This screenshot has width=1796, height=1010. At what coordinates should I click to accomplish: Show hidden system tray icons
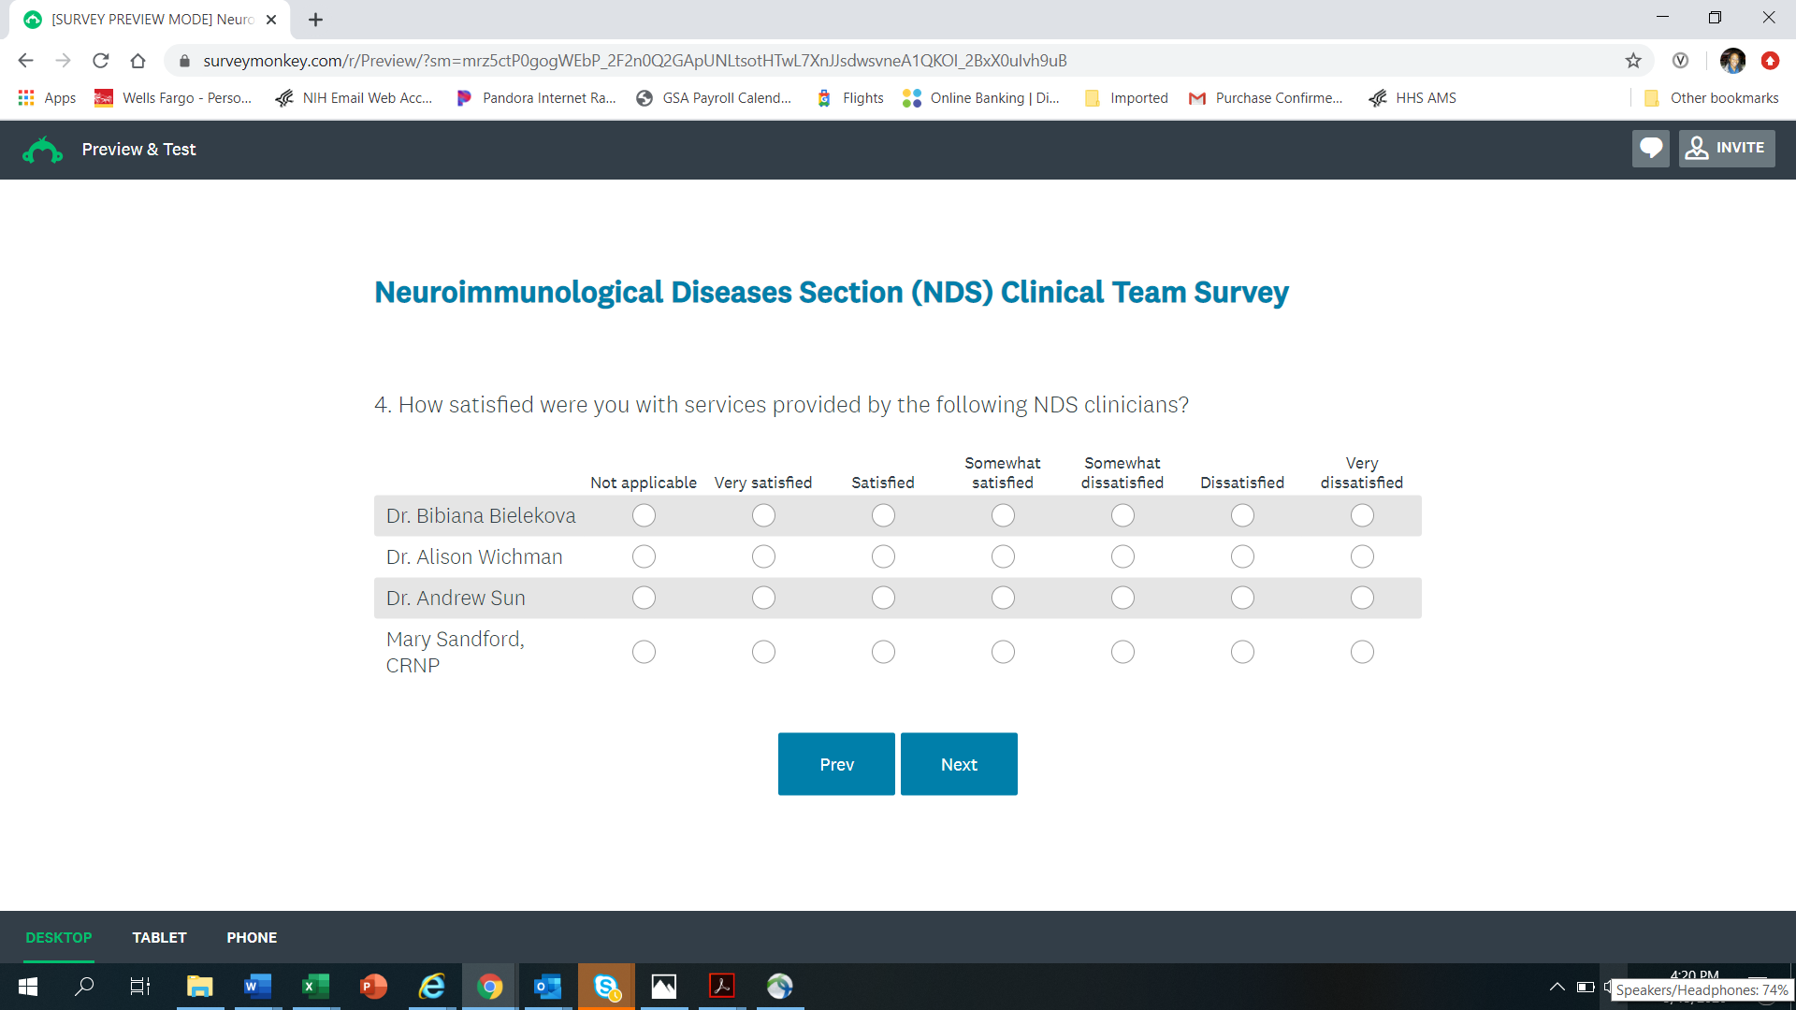[1557, 987]
